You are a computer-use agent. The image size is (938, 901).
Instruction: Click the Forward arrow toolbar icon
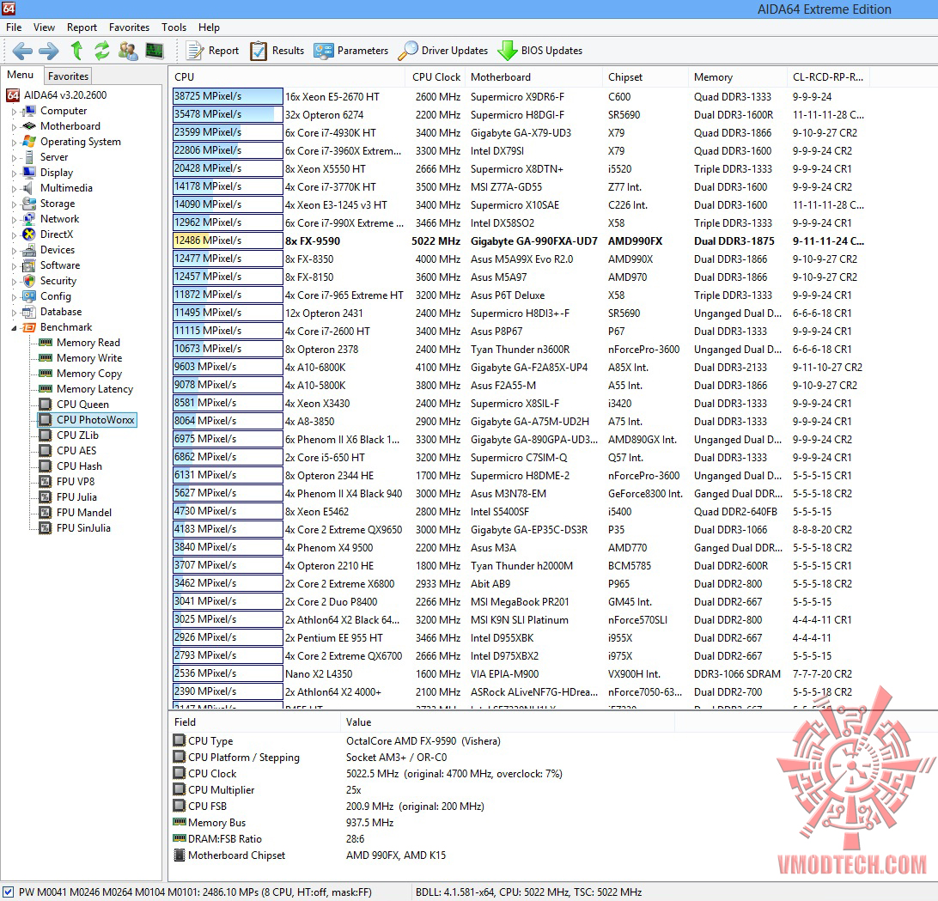click(48, 51)
